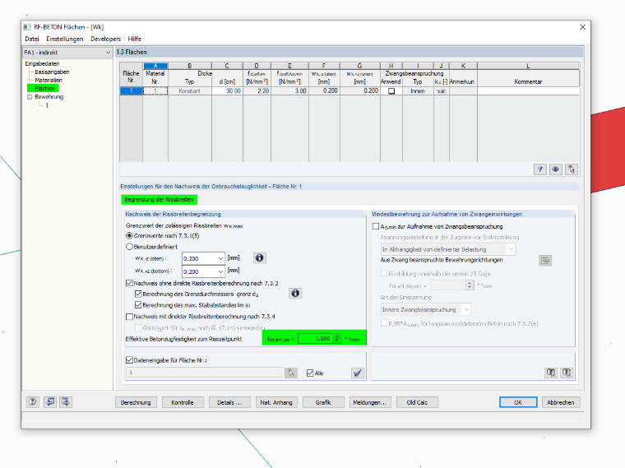Open the Datei menu
This screenshot has width=625, height=468.
(32, 39)
